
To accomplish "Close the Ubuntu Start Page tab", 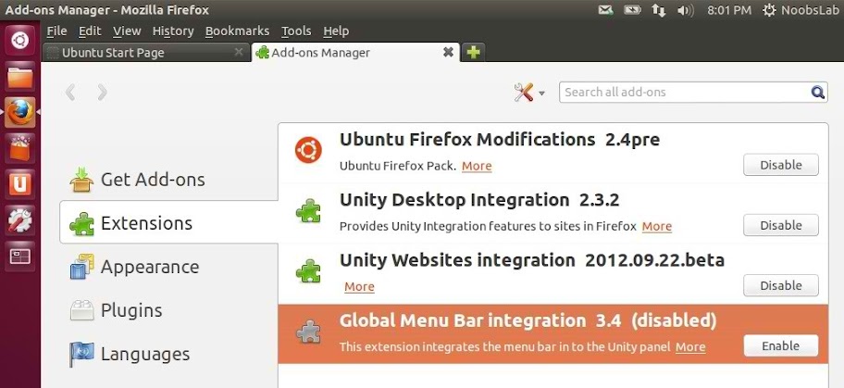I will [239, 52].
